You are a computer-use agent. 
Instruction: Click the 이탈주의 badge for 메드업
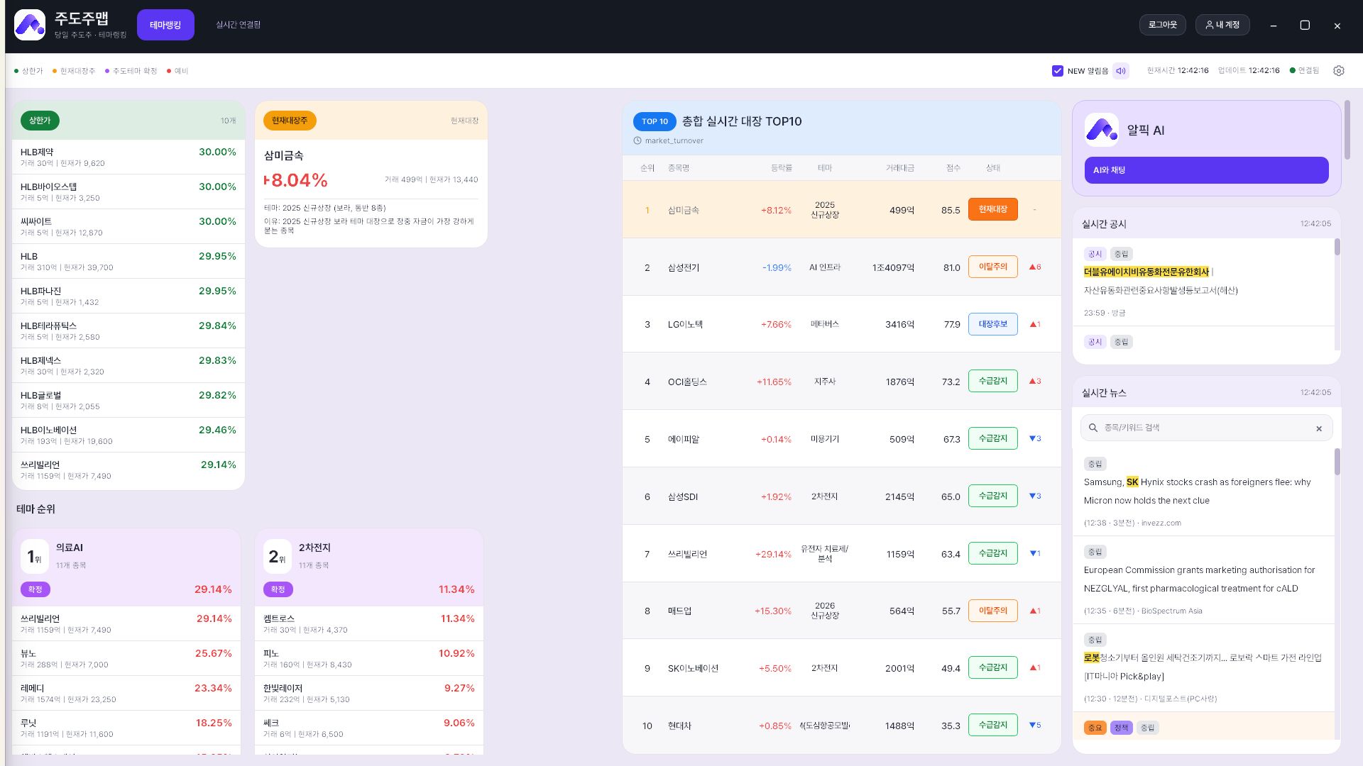[x=992, y=611]
